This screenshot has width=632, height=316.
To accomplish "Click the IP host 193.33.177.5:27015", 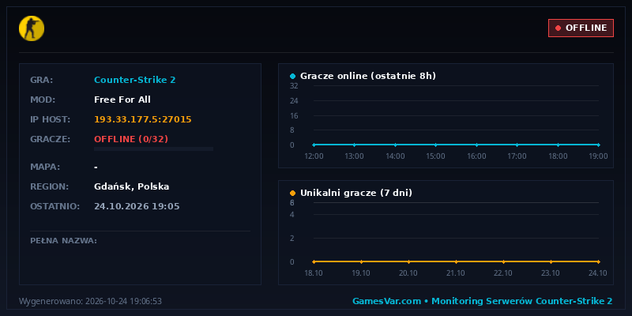I will tap(143, 119).
